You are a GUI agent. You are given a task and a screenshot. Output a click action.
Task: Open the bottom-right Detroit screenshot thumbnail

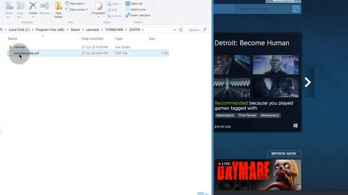pos(276,88)
